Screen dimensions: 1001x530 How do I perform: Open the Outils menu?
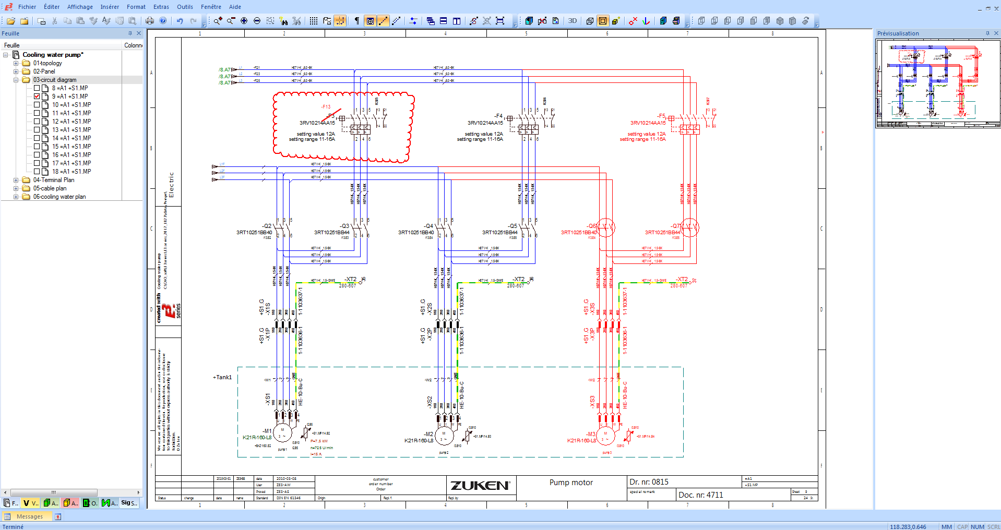pyautogui.click(x=185, y=7)
